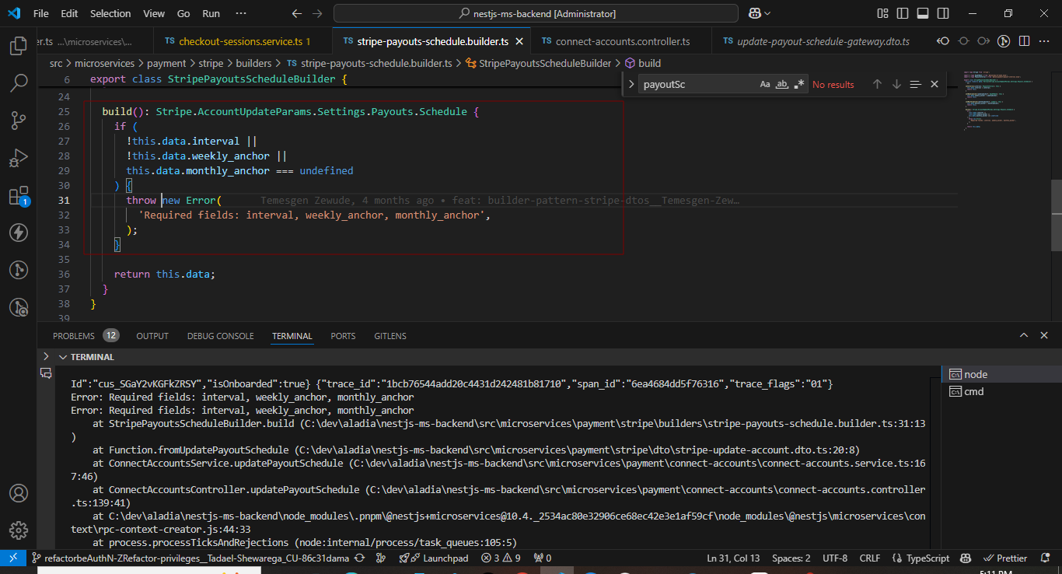The width and height of the screenshot is (1062, 574).
Task: Toggle Match Whole Word in find widget
Action: tap(782, 84)
